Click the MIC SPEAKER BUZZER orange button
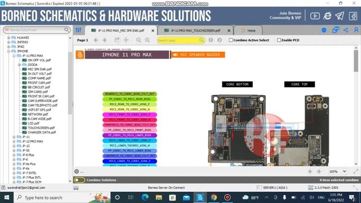 coord(198,55)
